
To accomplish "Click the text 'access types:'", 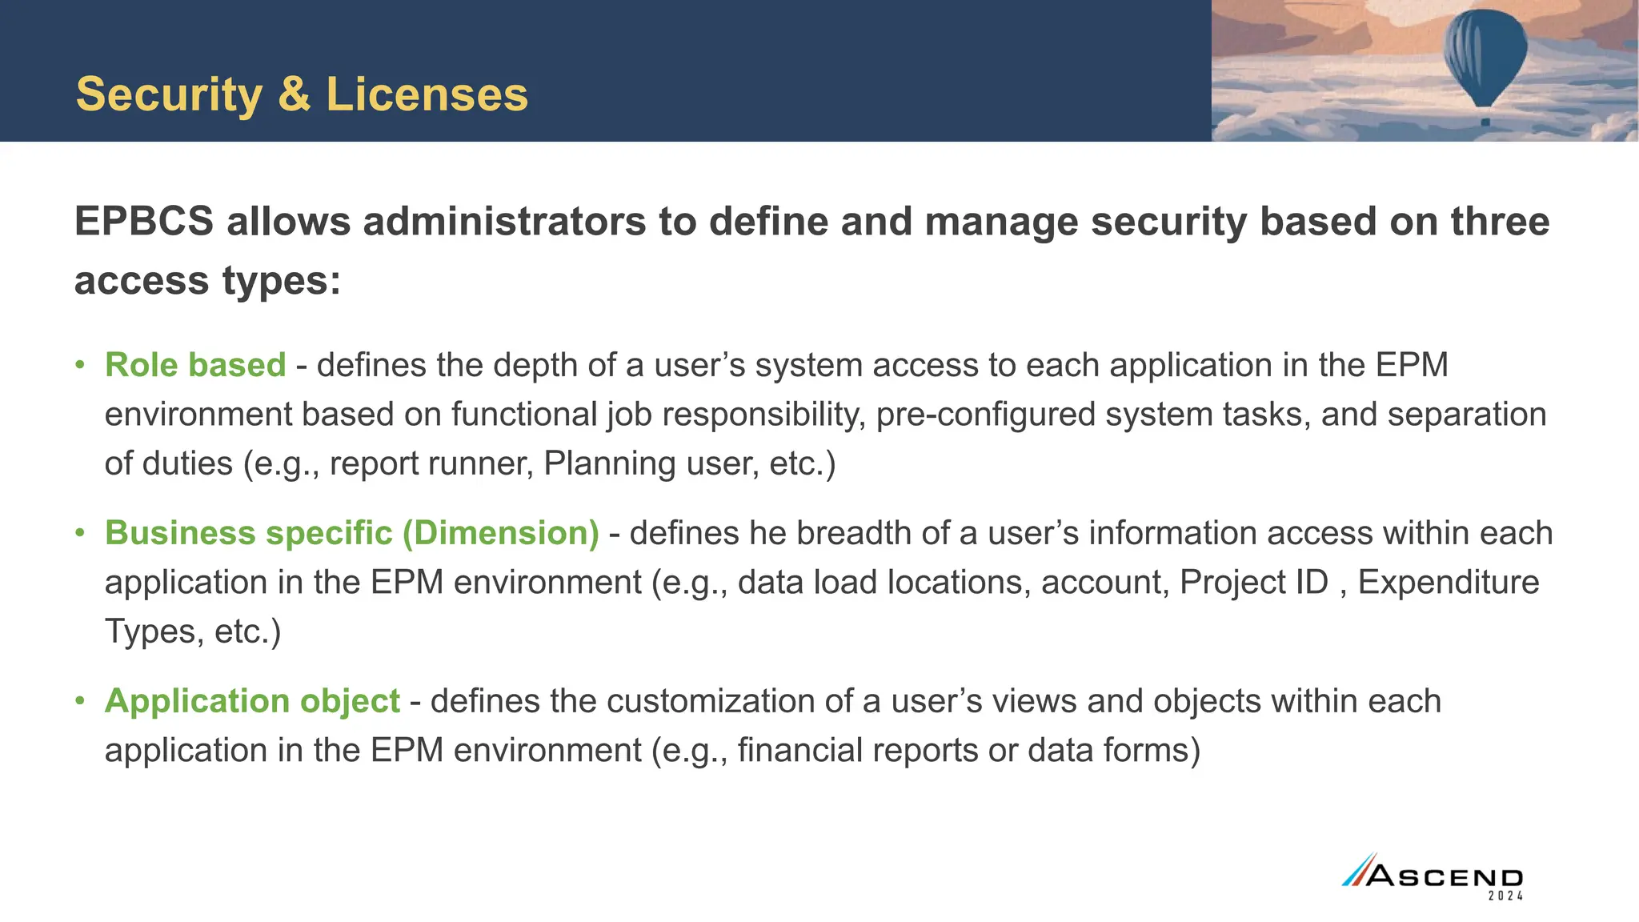I will point(208,281).
